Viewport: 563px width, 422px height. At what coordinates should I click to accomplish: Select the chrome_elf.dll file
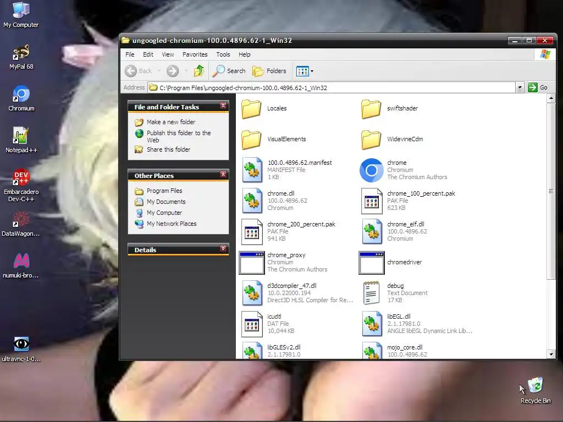394,231
